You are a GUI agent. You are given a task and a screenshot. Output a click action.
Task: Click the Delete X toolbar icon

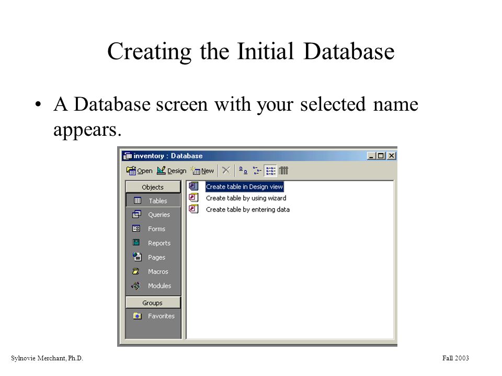(x=226, y=170)
